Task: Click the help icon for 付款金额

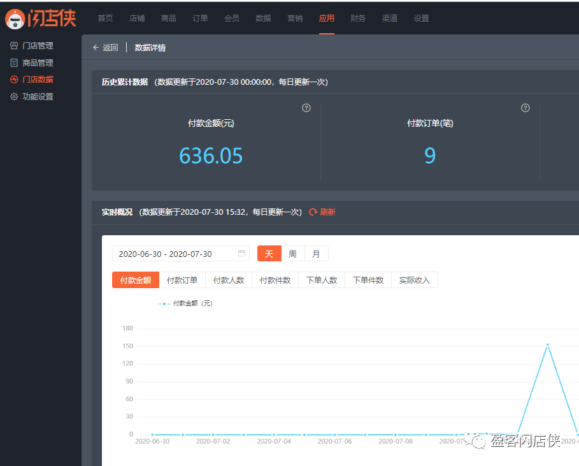Action: pyautogui.click(x=306, y=108)
